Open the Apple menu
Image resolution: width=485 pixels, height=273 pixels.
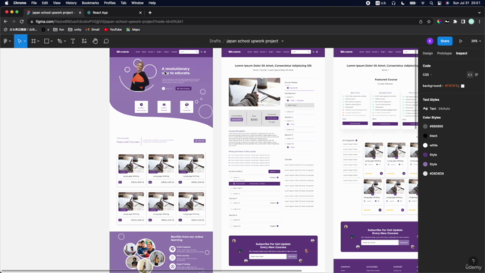point(7,3)
